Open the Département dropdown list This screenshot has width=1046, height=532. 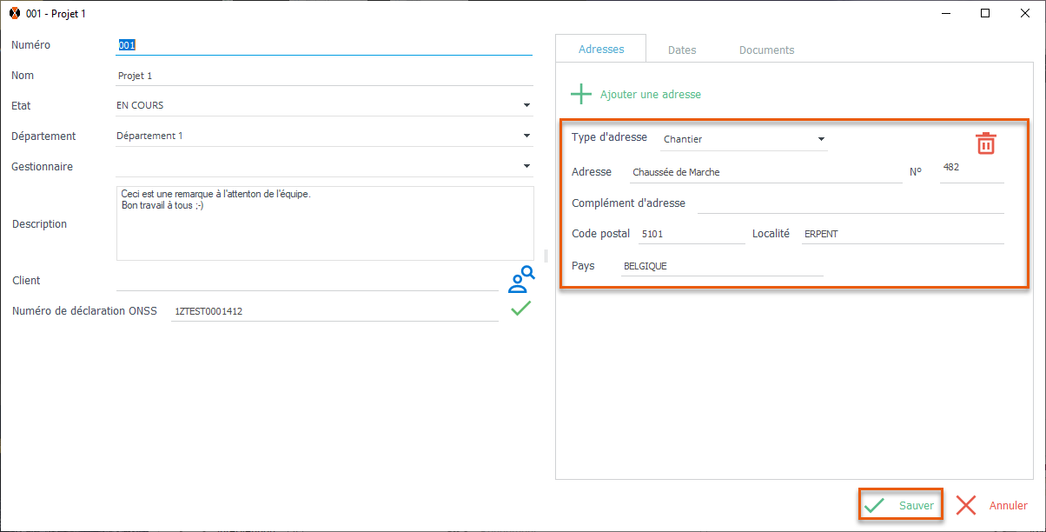[x=526, y=136]
